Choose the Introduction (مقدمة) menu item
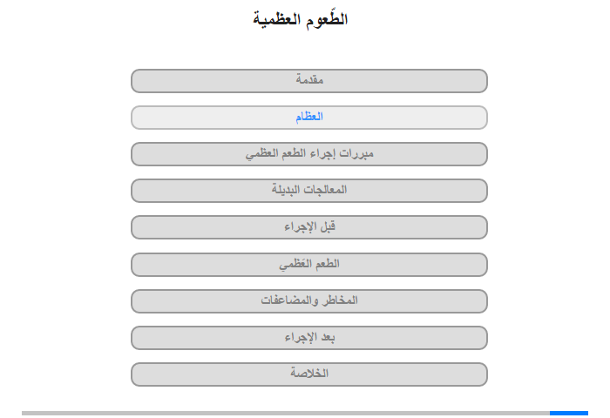This screenshot has width=610, height=418. pos(308,81)
